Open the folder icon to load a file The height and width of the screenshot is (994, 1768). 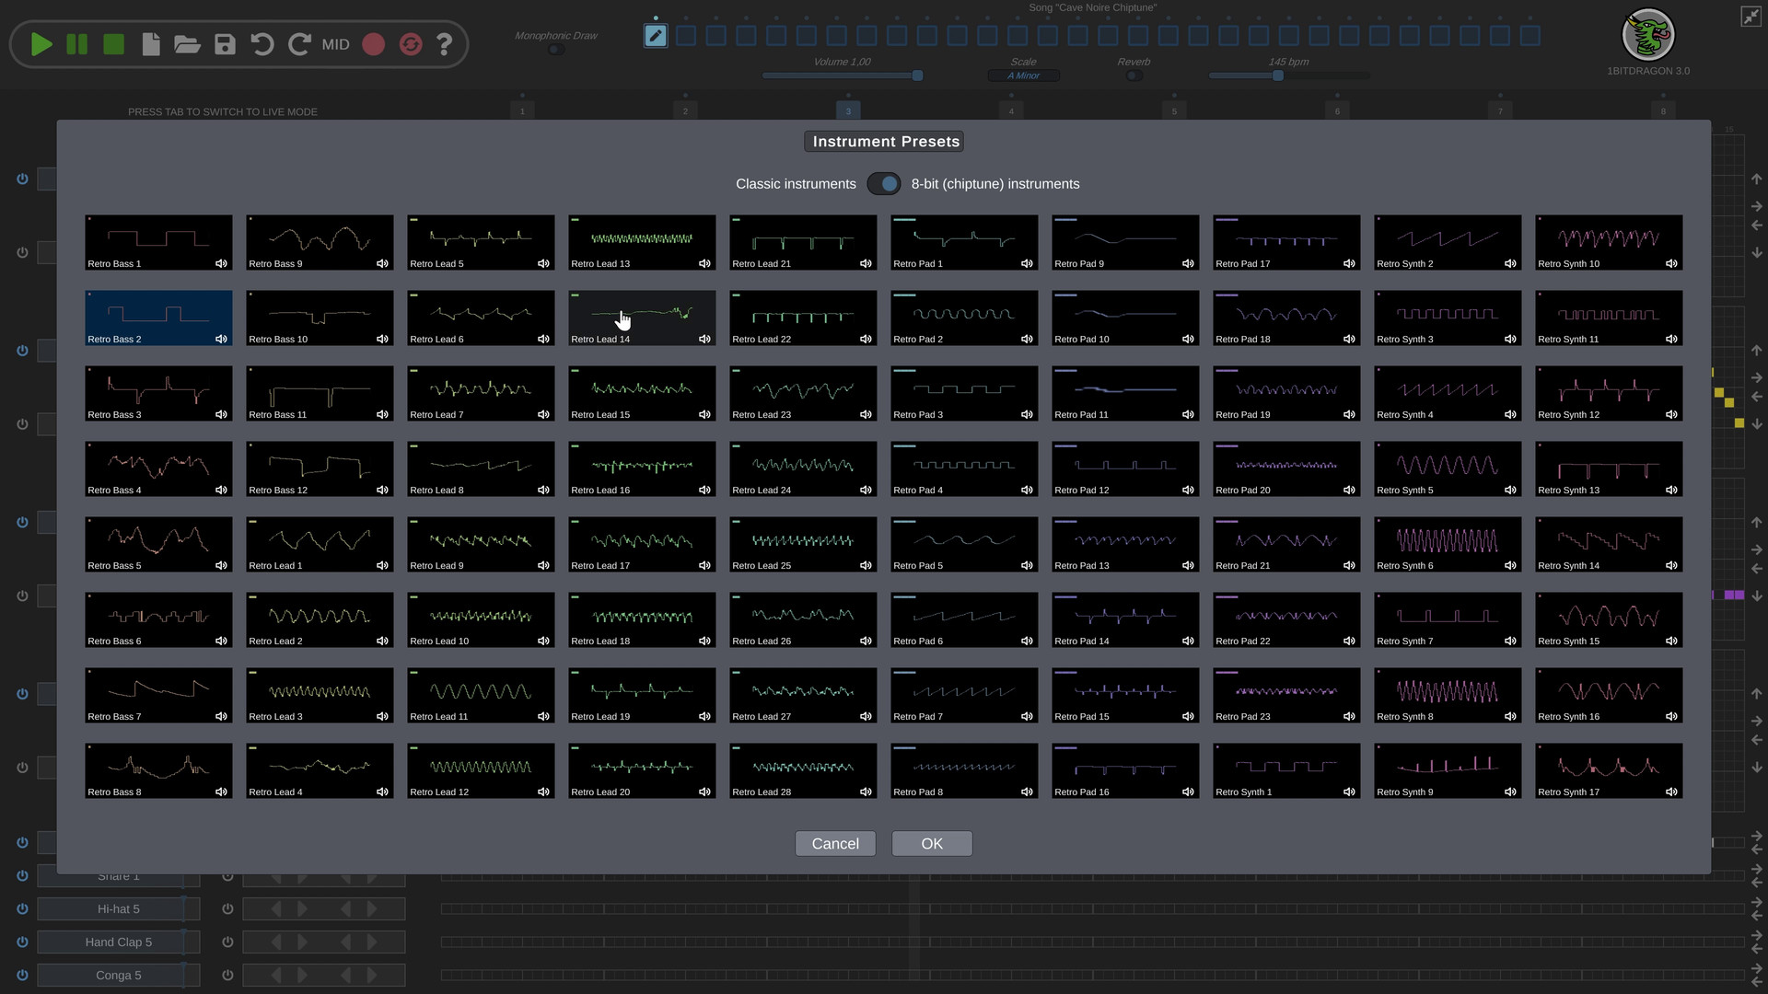[187, 44]
